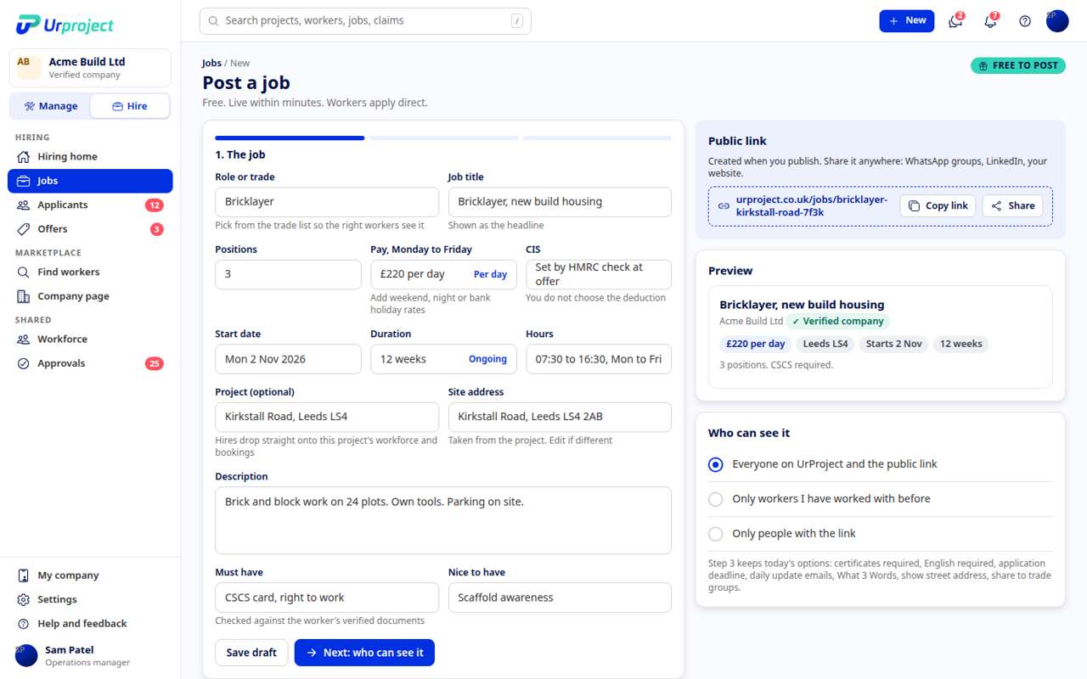Open My company settings
The width and height of the screenshot is (1087, 679).
click(x=90, y=575)
